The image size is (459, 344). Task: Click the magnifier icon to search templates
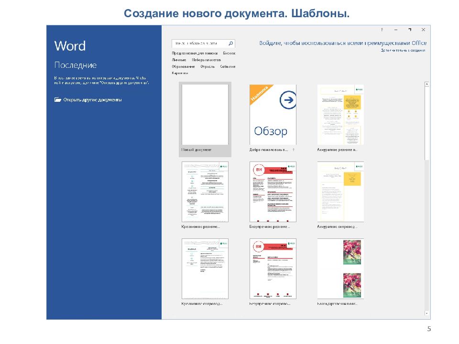(230, 43)
